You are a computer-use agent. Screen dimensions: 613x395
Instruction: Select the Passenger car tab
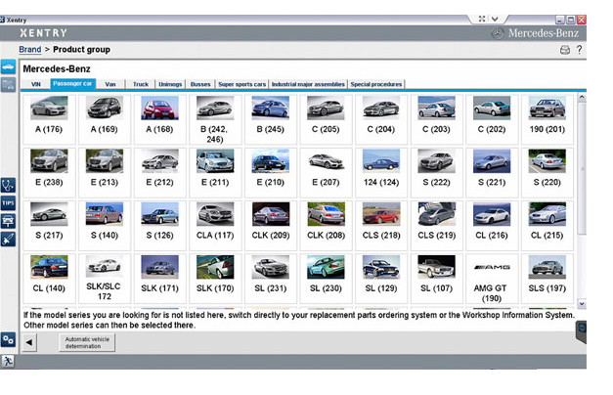[72, 84]
